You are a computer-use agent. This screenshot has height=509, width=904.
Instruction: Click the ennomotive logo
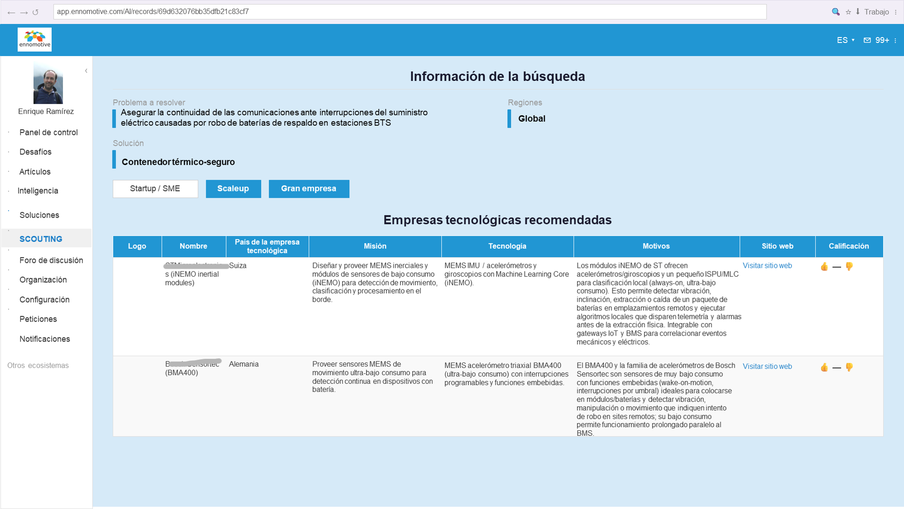pos(34,40)
